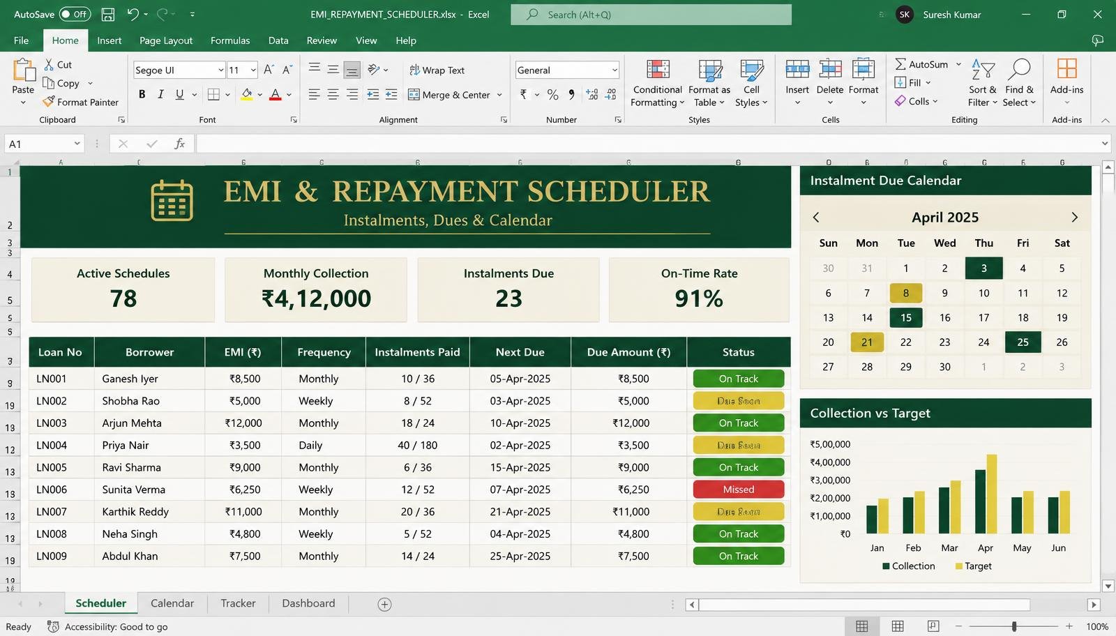
Task: Go to previous month in calendar
Action: point(816,218)
